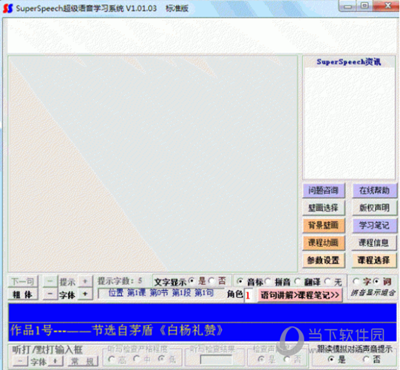
Task: Close the SuperSpeech window
Action: pos(387,6)
